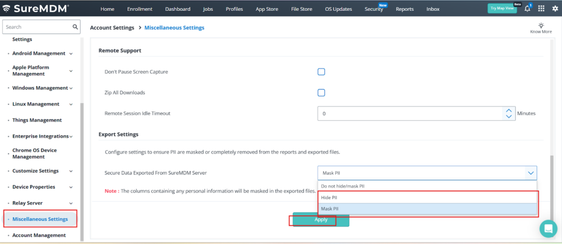Enable Don't Pause Screen Capture checkbox

point(322,72)
